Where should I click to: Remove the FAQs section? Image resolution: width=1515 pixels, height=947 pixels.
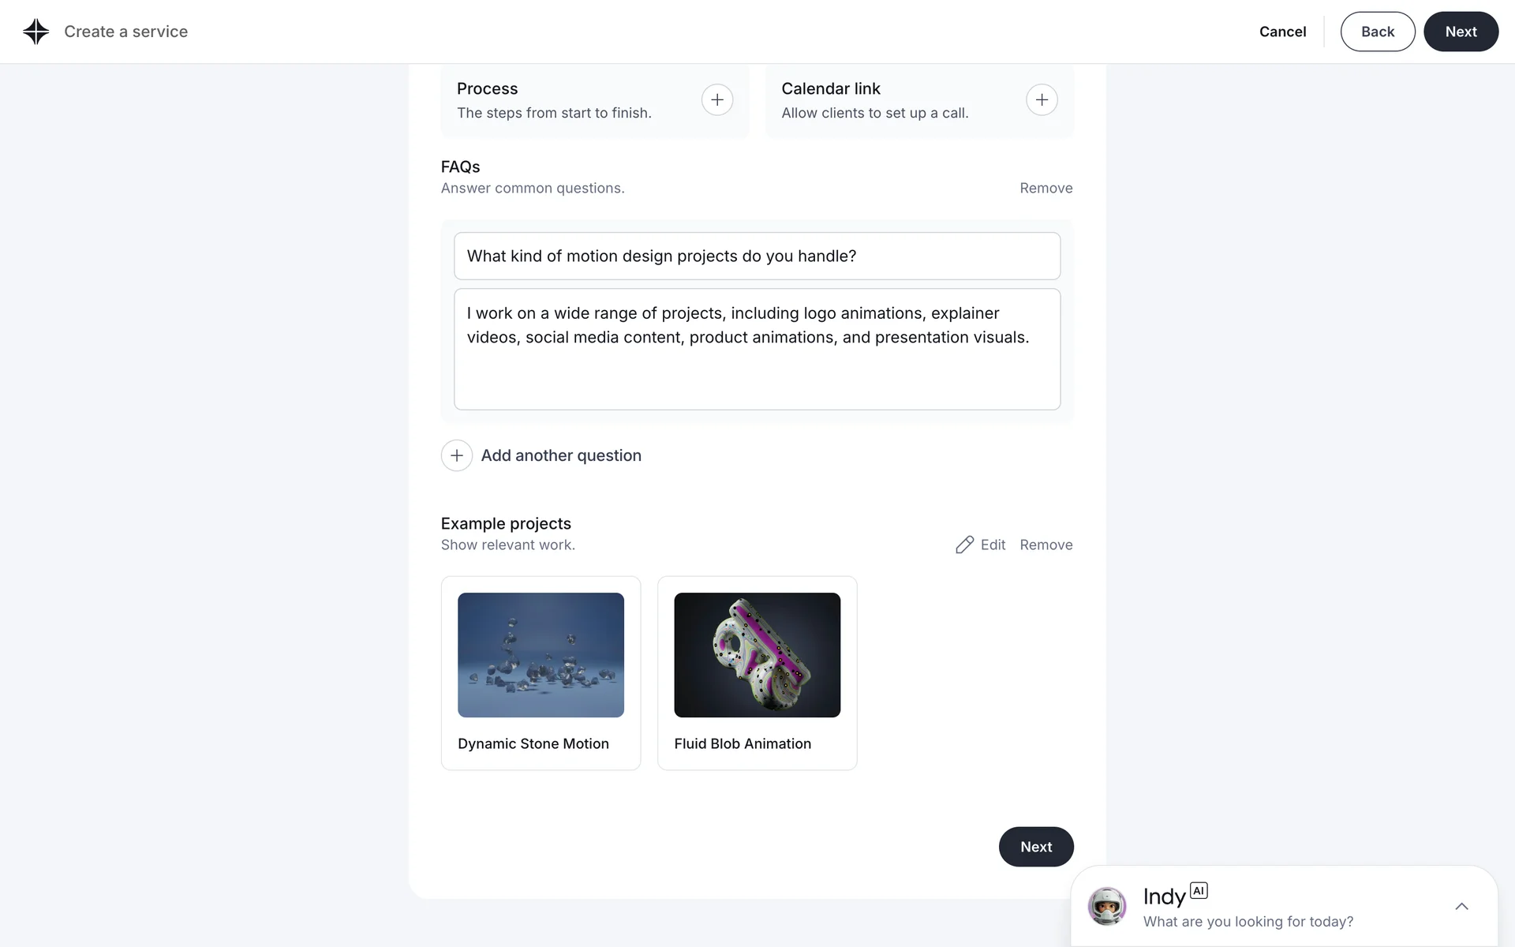[1046, 188]
